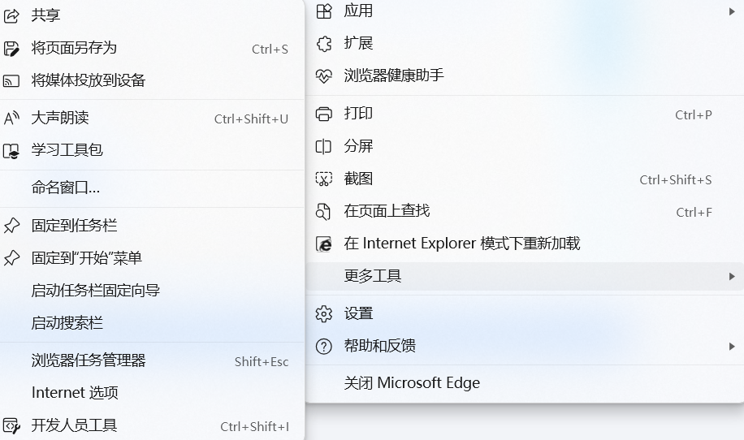744x440 pixels.
Task: Expand the 帮助和反馈 submenu arrow
Action: 732,347
